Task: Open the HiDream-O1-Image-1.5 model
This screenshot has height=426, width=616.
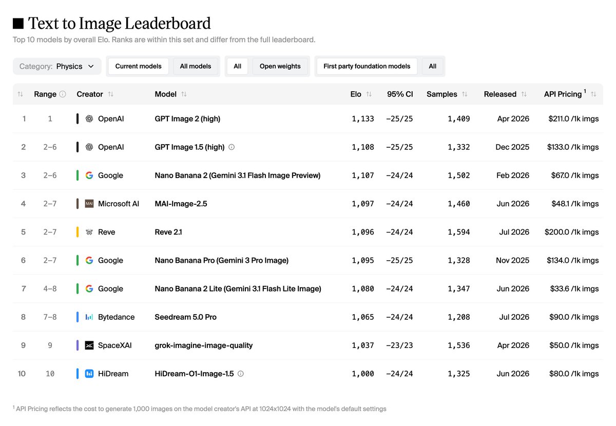Action: tap(194, 374)
